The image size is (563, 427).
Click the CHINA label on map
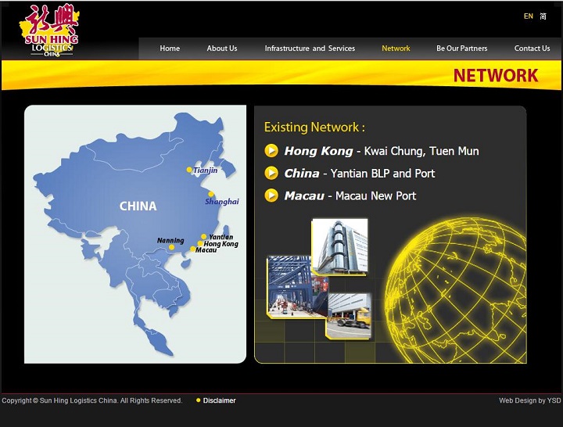[x=138, y=206]
